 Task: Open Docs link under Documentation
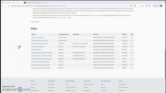click(x=67, y=84)
